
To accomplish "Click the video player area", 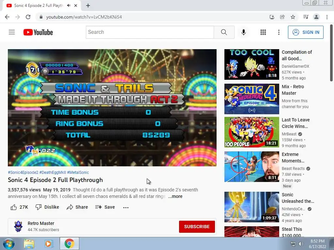I will 112,107.
